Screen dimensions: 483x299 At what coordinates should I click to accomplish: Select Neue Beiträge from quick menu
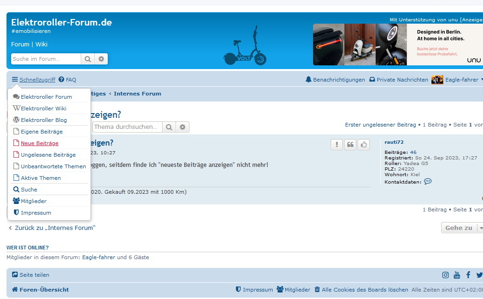pyautogui.click(x=39, y=143)
